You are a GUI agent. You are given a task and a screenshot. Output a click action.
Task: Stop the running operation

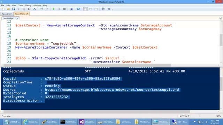point(64,9)
